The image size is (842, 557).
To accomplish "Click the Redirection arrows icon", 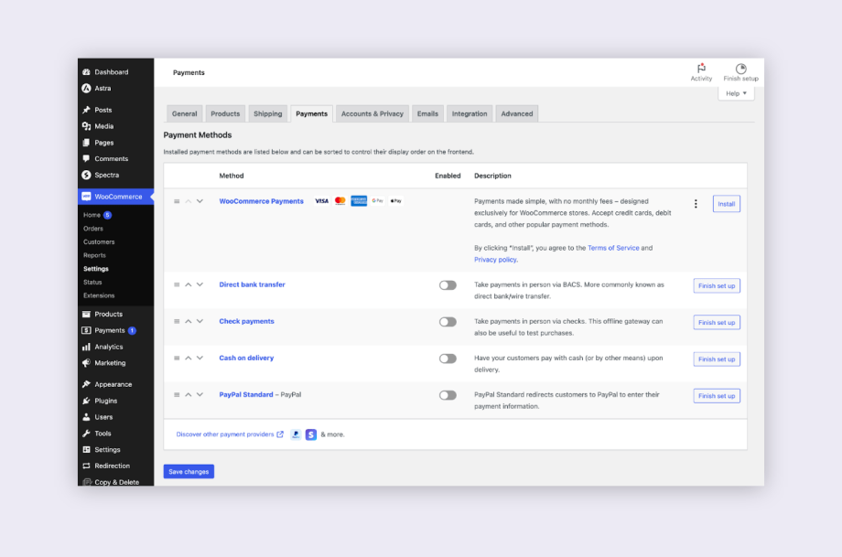I will 86,466.
